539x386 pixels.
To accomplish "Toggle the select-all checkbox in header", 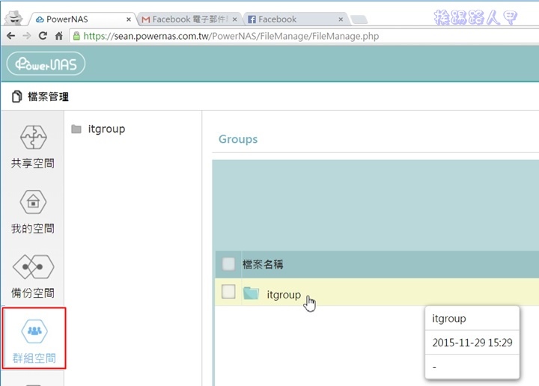I will point(229,264).
